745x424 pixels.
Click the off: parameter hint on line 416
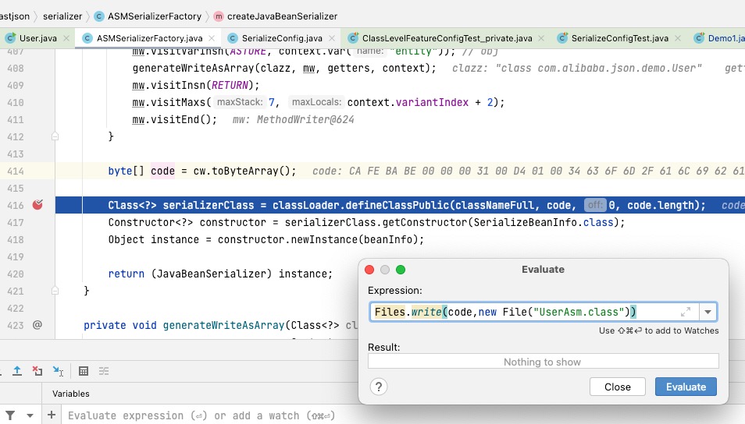pos(595,205)
